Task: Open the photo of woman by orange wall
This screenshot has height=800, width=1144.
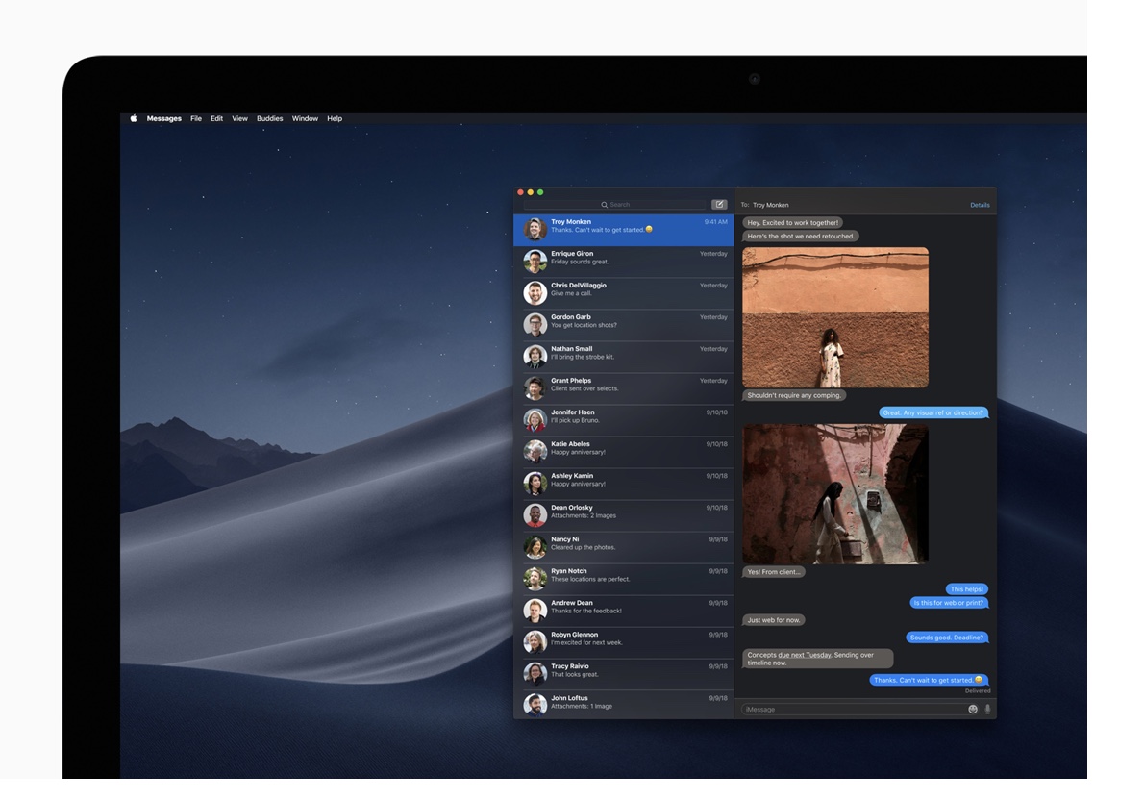Action: (x=835, y=317)
